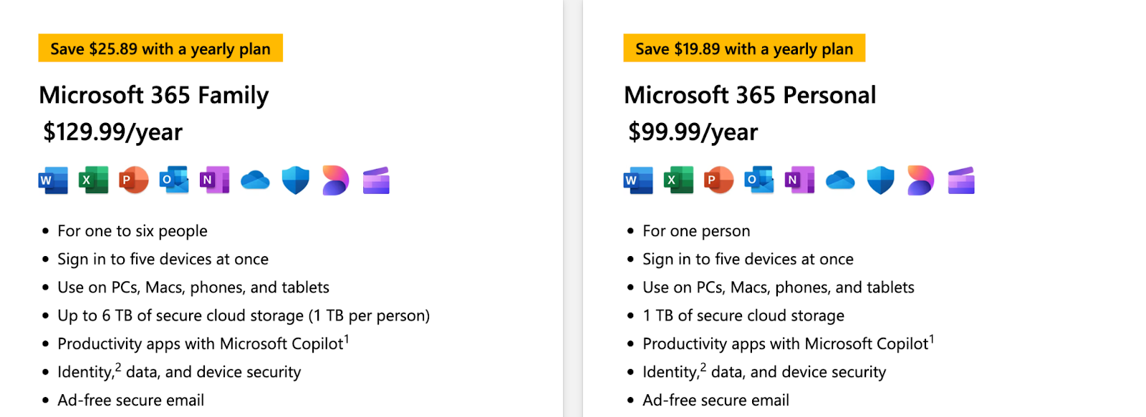Click the PowerPoint icon in the Personal plan

[x=719, y=180]
